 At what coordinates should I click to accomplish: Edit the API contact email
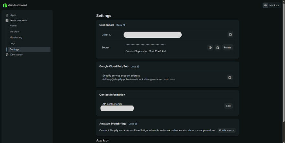coord(228,106)
